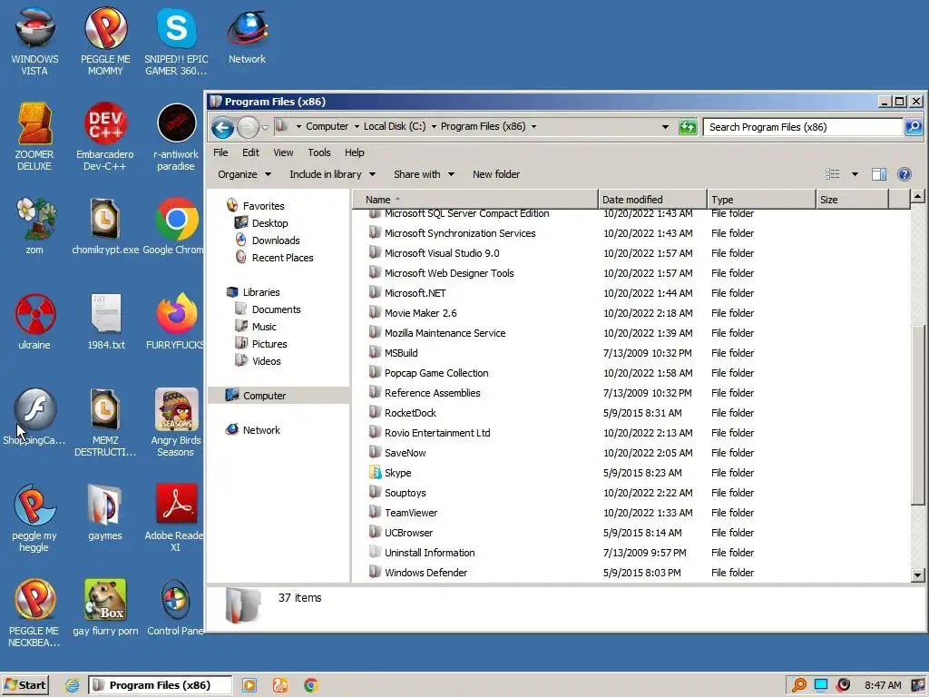Click the Start button
This screenshot has width=929, height=697.
[25, 685]
